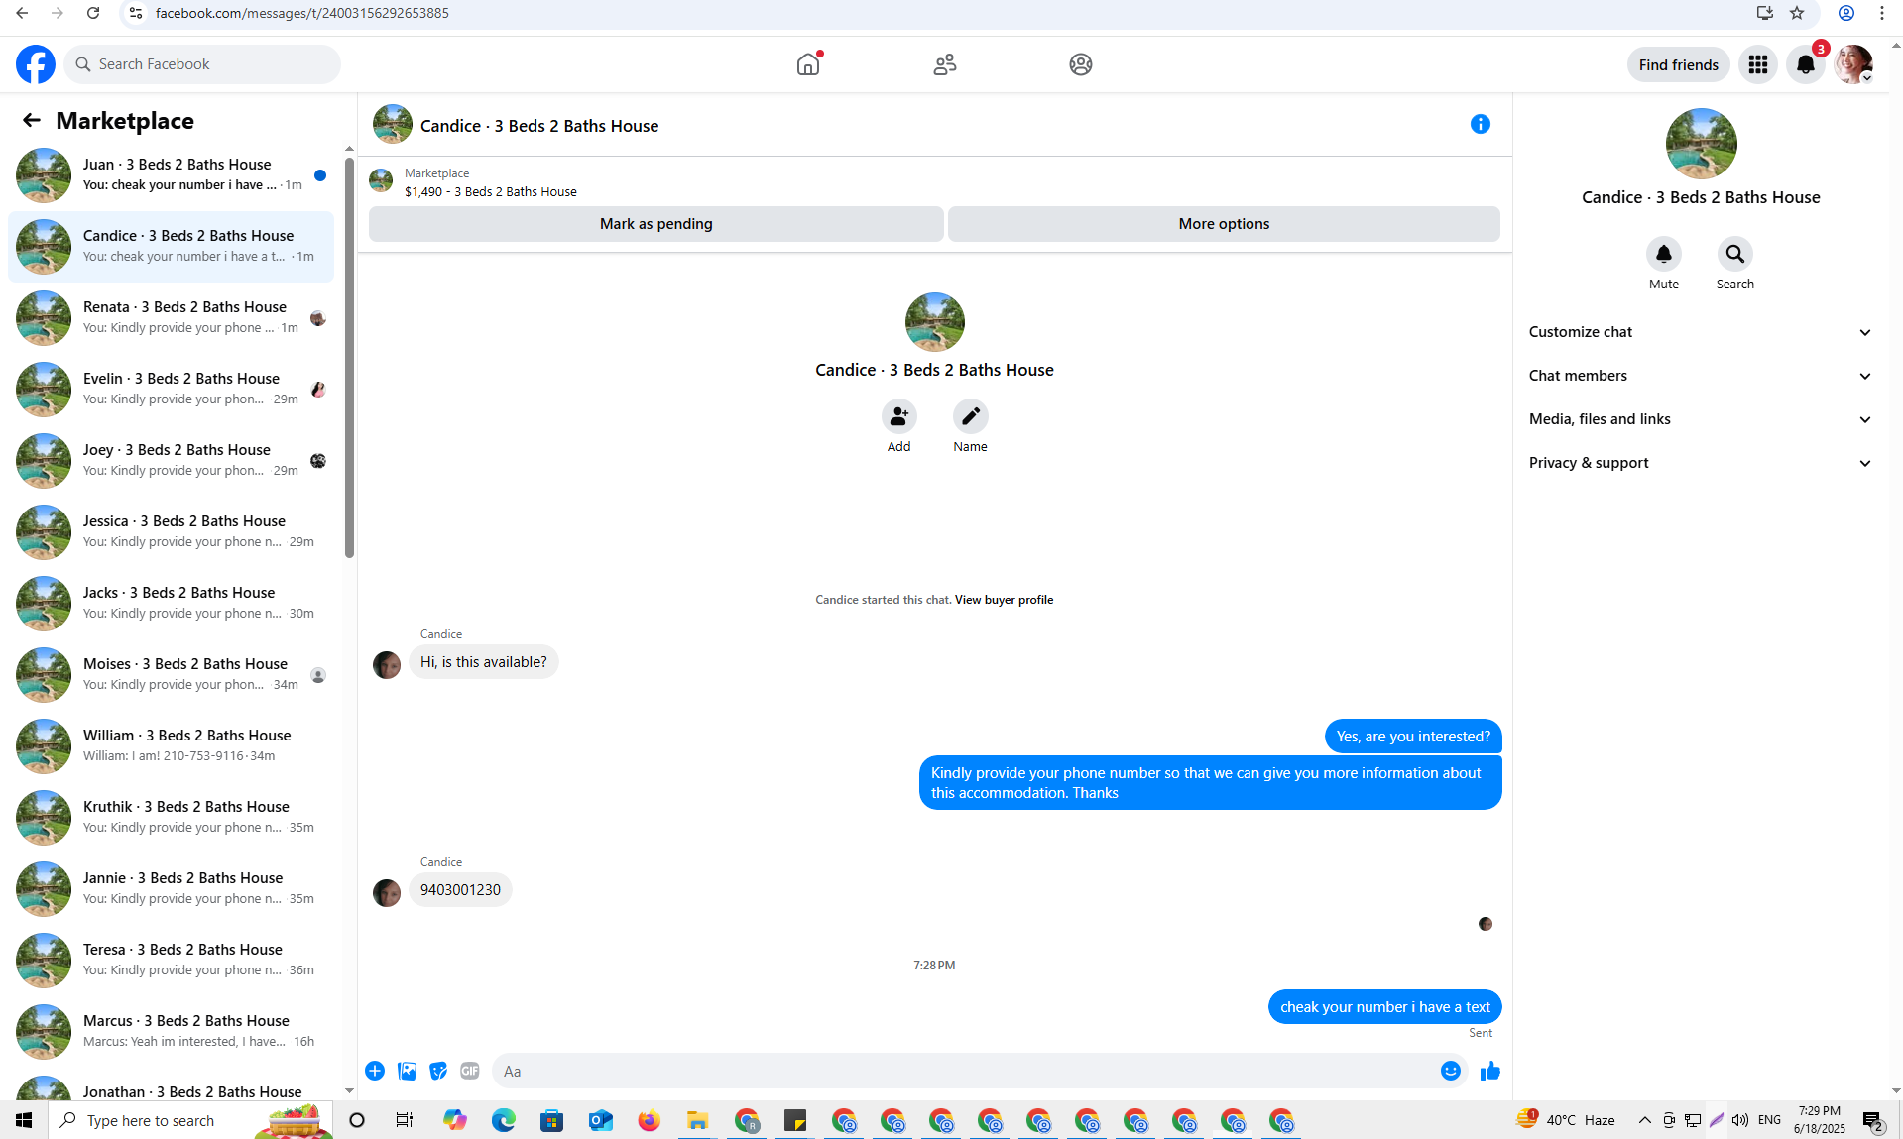
Task: Open File Explorer from taskbar
Action: pos(698,1120)
